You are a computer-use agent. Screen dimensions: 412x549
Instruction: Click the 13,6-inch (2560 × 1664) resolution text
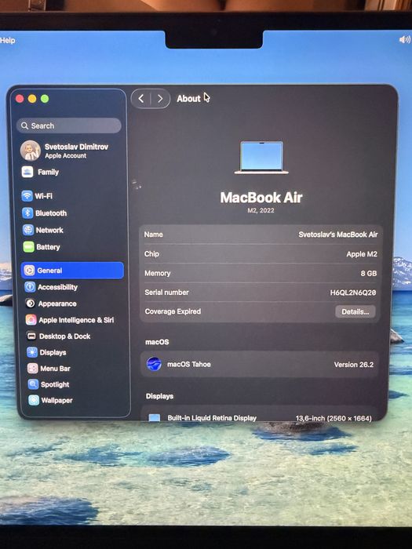[x=334, y=418]
